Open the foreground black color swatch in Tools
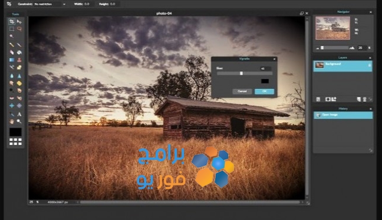Screen dimensions: 382x220 15,132
